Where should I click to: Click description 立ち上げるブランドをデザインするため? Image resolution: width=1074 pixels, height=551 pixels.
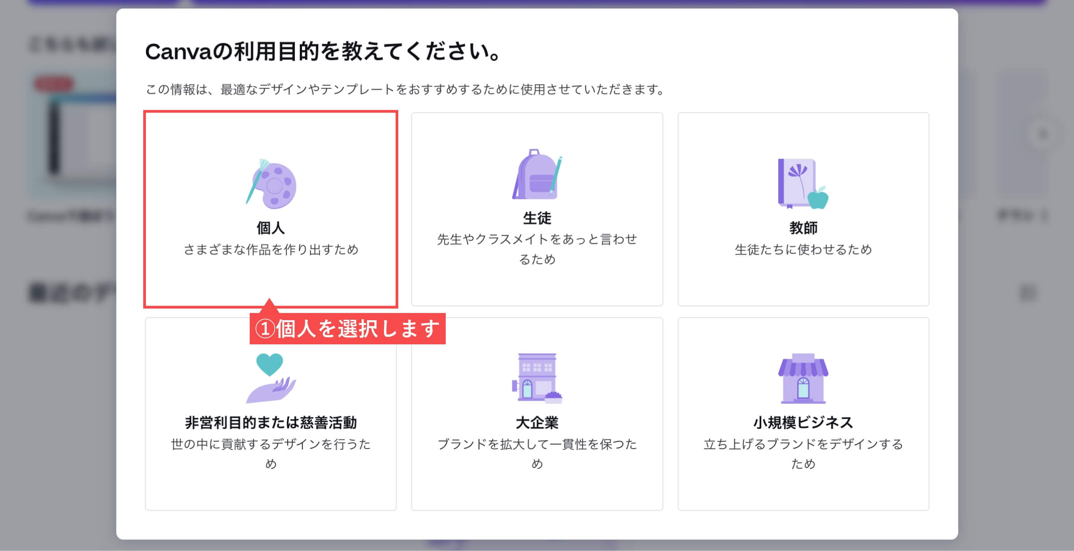tap(803, 454)
